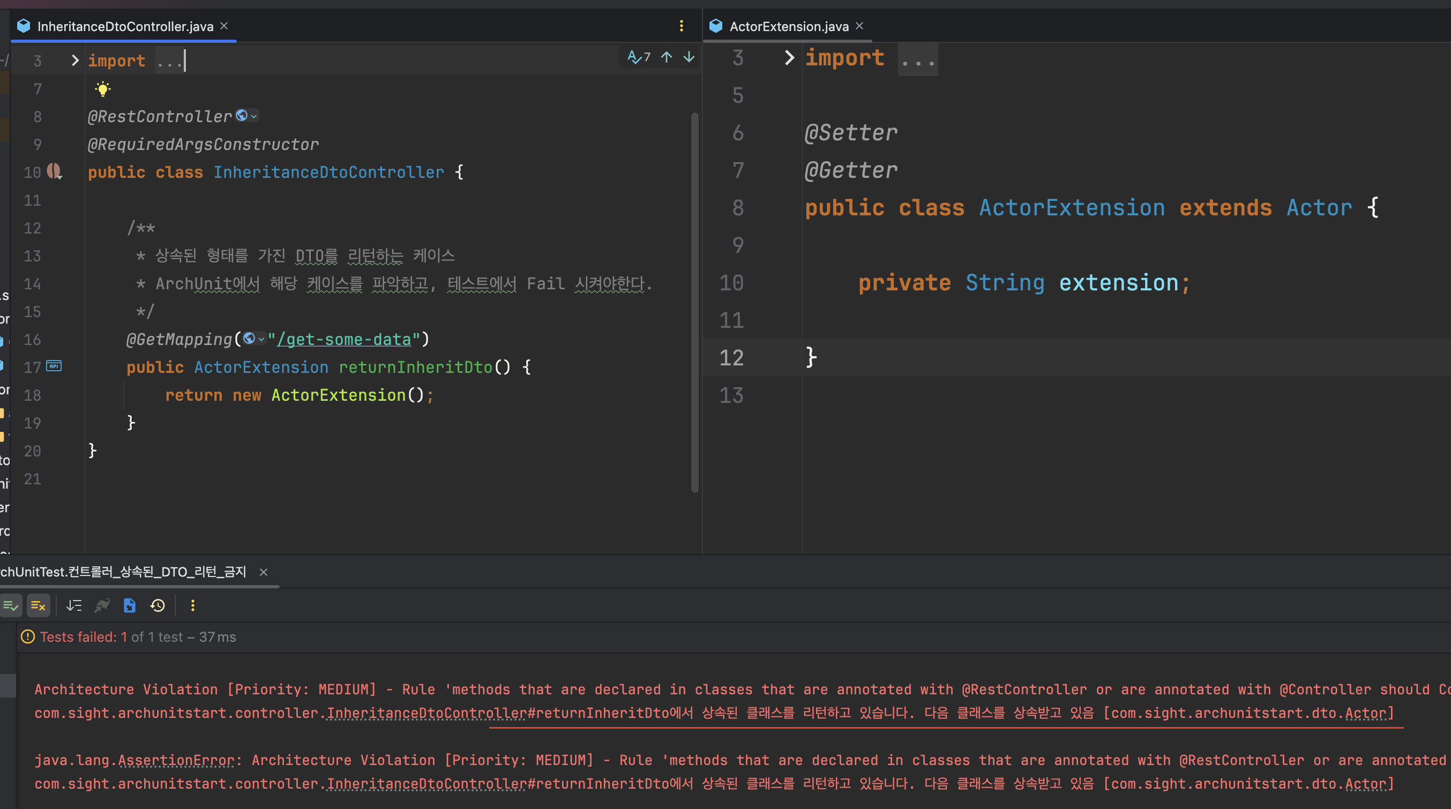Click class gutter icon on line 10
The image size is (1451, 809).
[54, 171]
